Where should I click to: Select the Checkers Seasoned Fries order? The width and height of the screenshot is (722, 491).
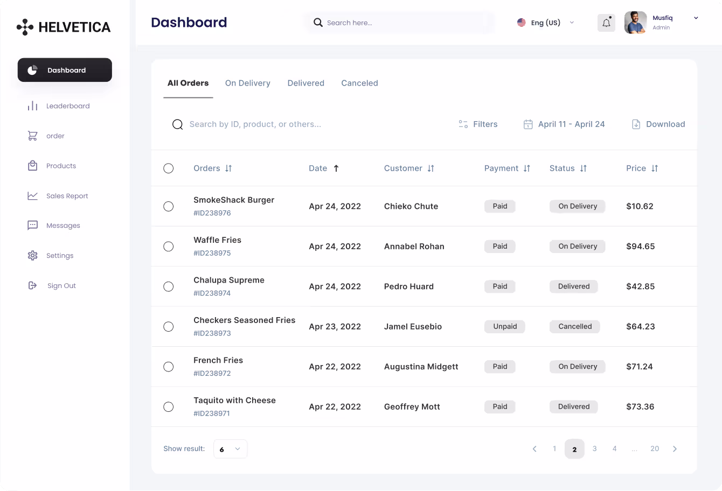pos(168,327)
